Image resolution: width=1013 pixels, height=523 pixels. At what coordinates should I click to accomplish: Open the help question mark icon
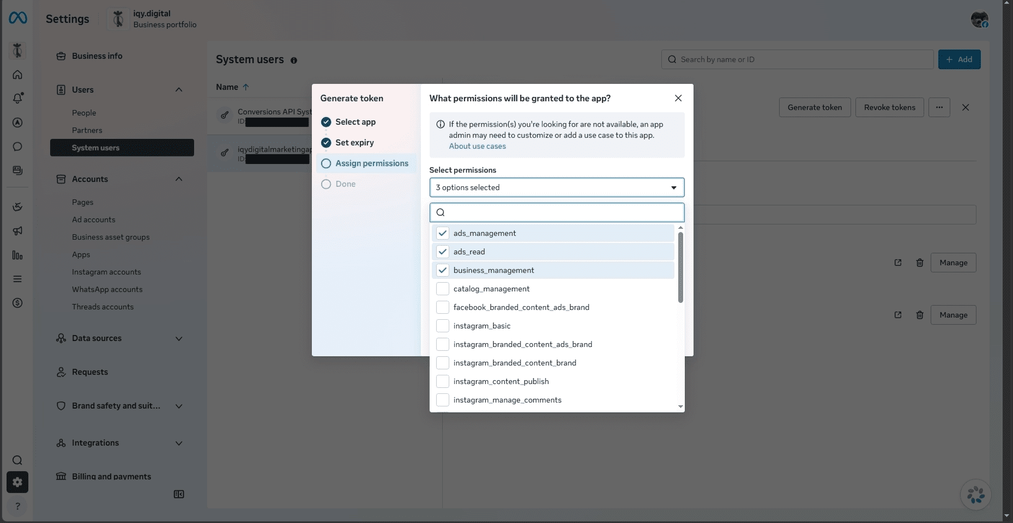(17, 506)
